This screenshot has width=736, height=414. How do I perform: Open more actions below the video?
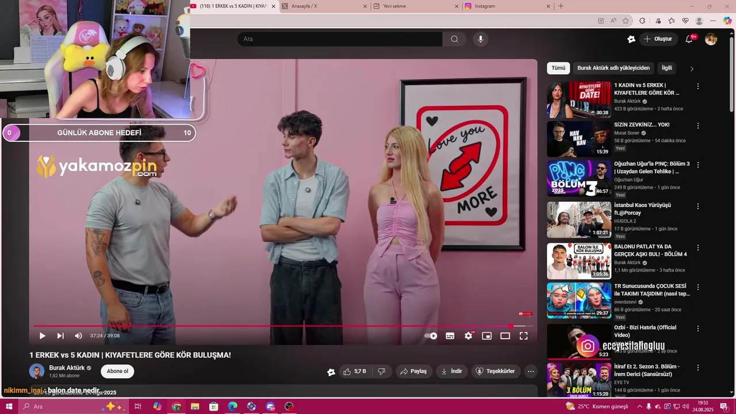point(531,371)
